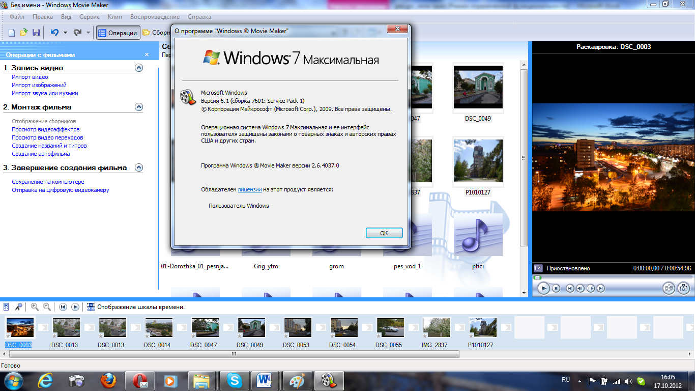The image size is (695, 391).
Task: Open a project using the folder icon
Action: (24, 33)
